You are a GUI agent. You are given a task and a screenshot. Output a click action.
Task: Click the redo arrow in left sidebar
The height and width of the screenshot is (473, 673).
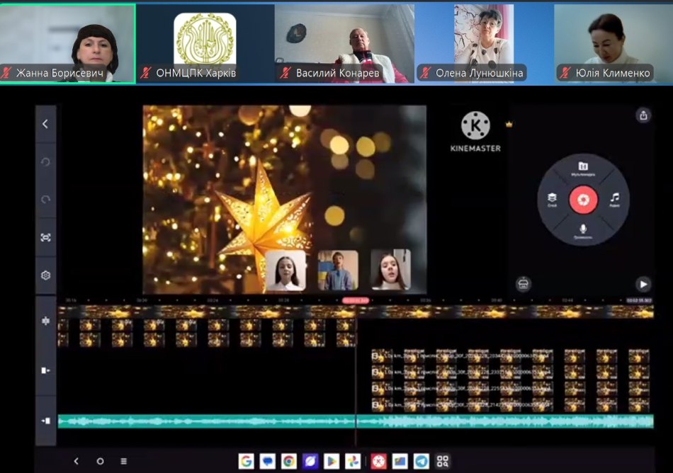point(46,200)
